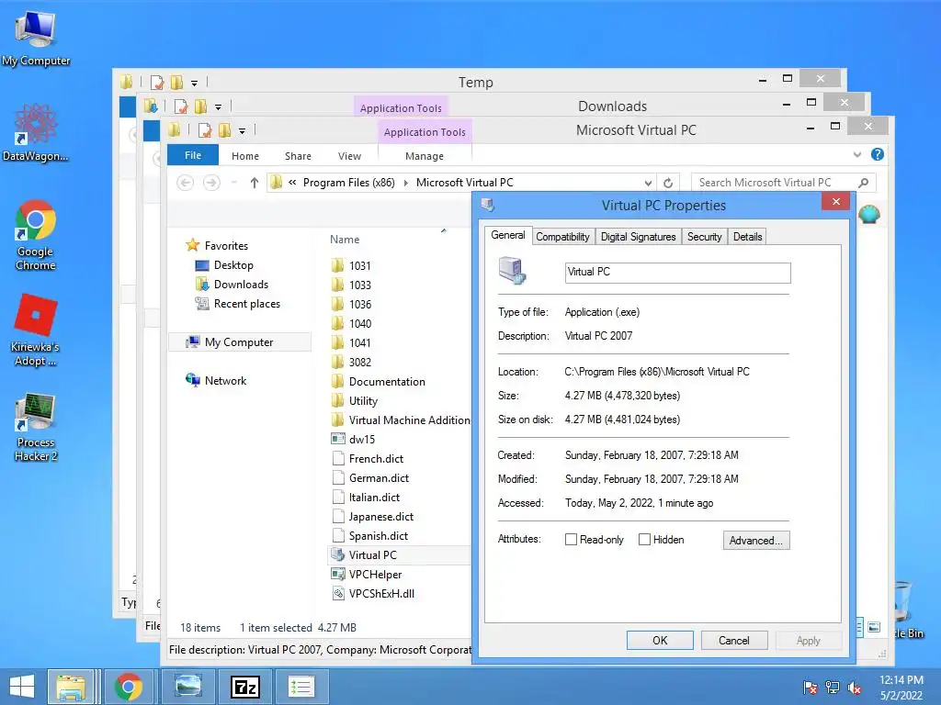Click the forward navigation arrow
941x705 pixels.
pyautogui.click(x=211, y=183)
